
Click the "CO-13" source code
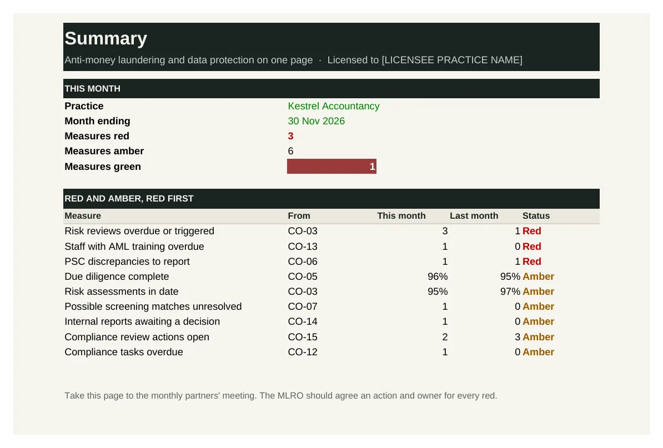coord(303,246)
